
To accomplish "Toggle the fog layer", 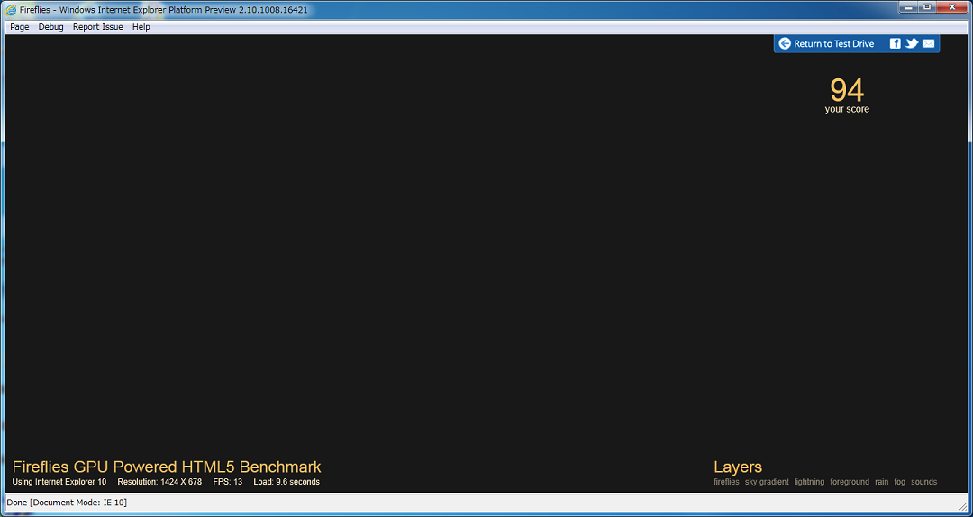I will pos(899,482).
